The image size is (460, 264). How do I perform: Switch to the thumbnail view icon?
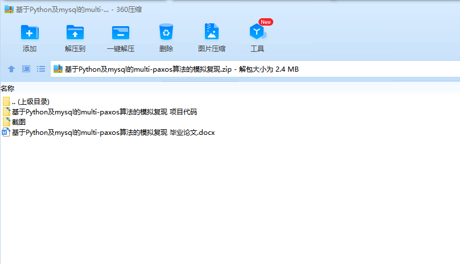[26, 69]
